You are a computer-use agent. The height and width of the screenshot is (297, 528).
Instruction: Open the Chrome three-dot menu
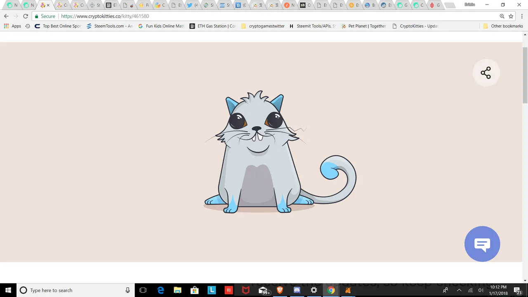point(522,16)
